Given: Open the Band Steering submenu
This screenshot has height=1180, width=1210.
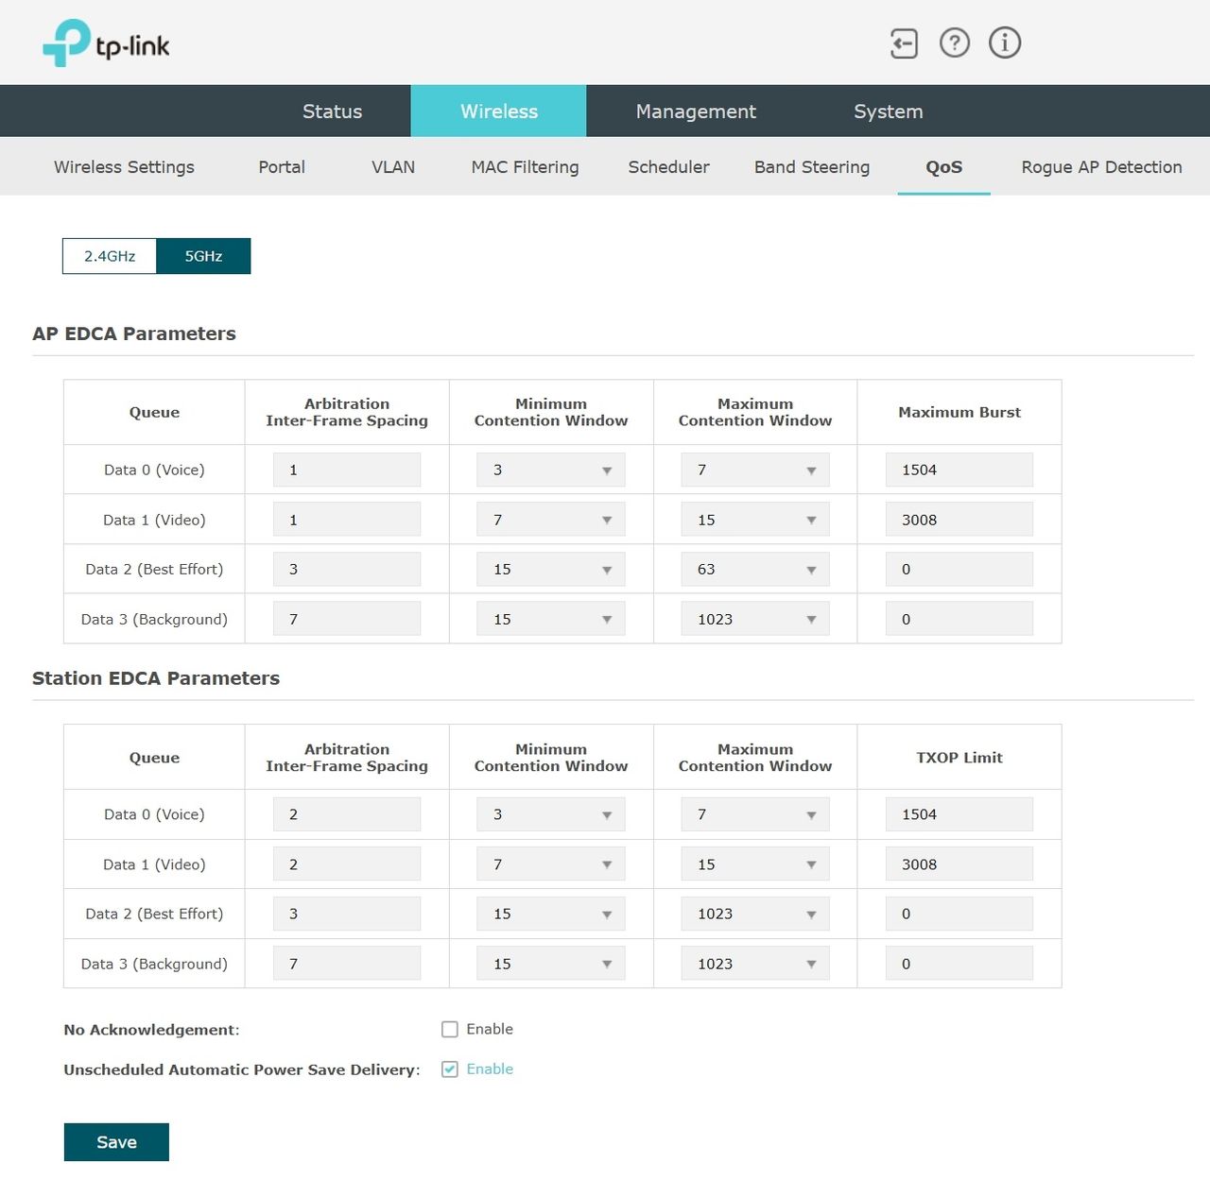Looking at the screenshot, I should tap(812, 167).
